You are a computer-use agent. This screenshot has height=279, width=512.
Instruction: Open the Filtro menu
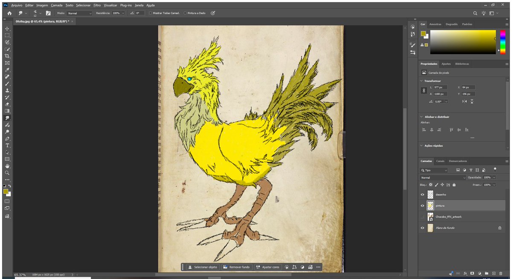(x=97, y=5)
